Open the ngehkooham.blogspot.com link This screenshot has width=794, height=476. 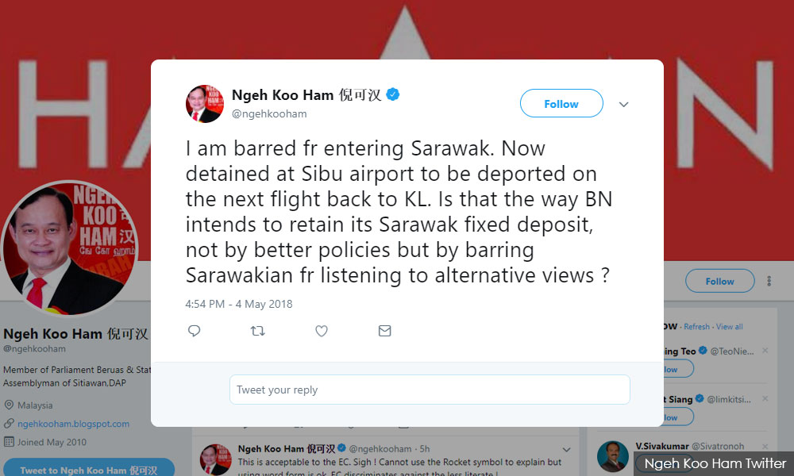(73, 424)
